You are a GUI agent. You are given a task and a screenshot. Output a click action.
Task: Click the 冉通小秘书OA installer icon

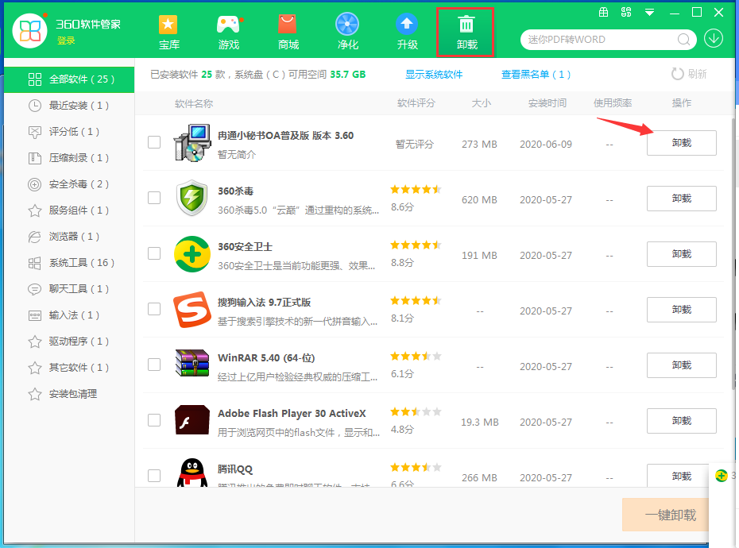[x=192, y=143]
